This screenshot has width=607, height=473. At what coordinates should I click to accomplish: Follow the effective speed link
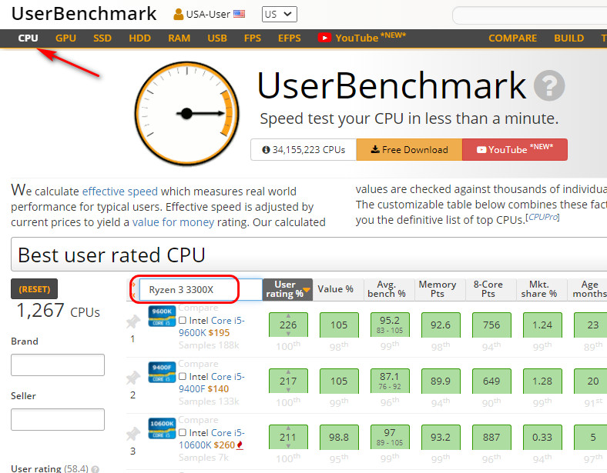[x=120, y=192]
